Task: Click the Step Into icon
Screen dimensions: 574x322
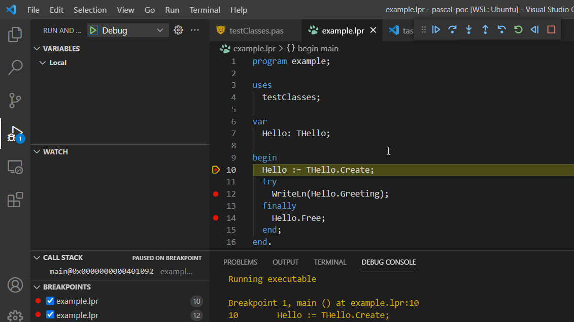Action: coord(468,29)
